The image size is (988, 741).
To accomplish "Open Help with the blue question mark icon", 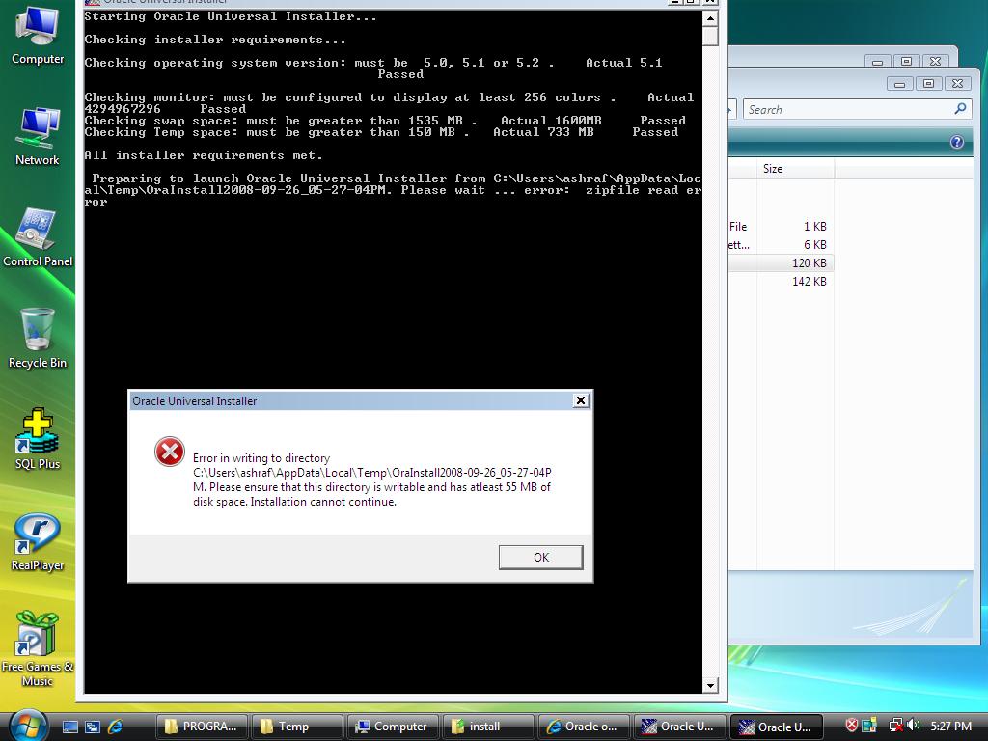I will coord(956,143).
